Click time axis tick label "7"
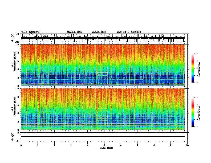Viewport: 211px width, 163px height. tap(137, 145)
